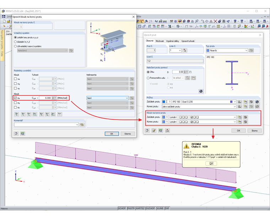270x219 pixels.
Task: Click edit nonlinearity icon for φx row
Action: tap(132, 98)
